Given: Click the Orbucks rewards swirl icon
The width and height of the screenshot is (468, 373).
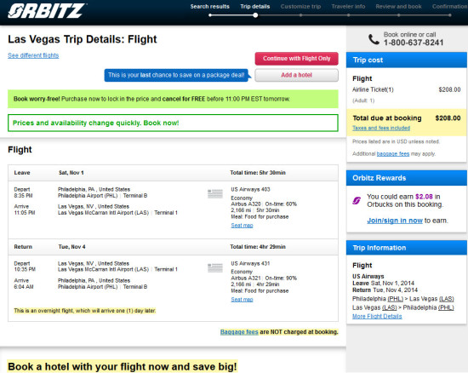Looking at the screenshot, I should pos(357,201).
